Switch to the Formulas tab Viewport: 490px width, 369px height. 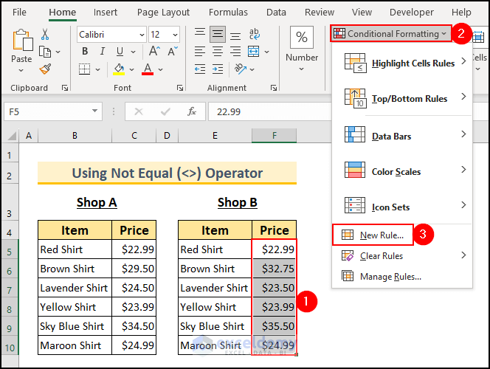point(228,13)
